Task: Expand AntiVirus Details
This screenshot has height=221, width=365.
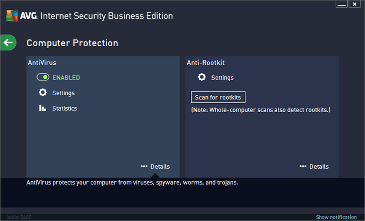Action: click(x=160, y=166)
